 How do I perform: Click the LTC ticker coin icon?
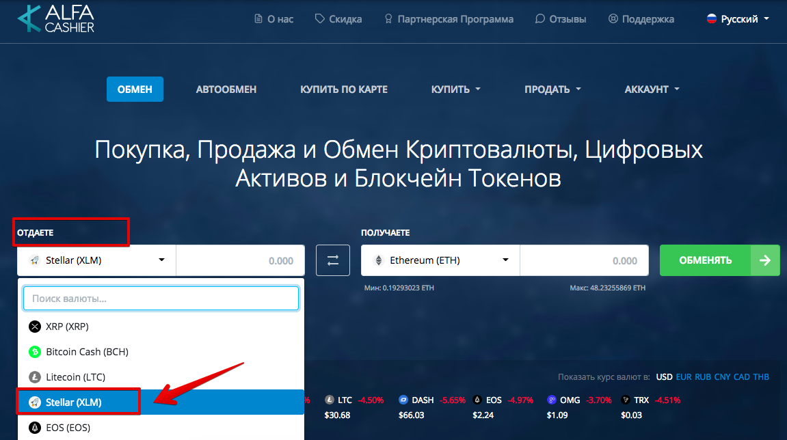click(x=330, y=400)
